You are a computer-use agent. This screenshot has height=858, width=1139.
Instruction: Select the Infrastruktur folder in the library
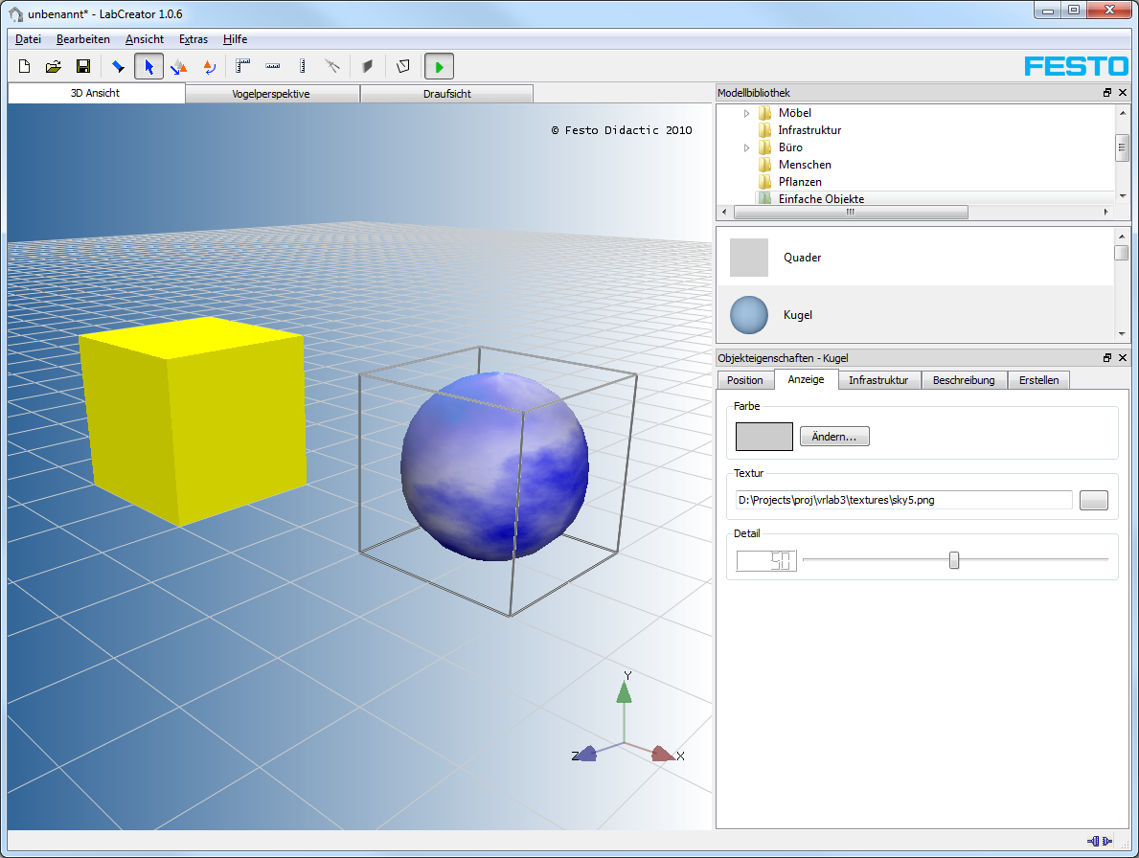[x=809, y=130]
